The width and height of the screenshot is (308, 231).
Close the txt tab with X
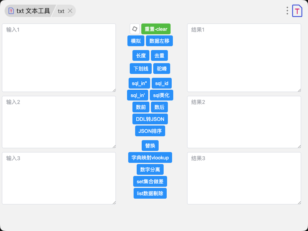click(x=70, y=11)
